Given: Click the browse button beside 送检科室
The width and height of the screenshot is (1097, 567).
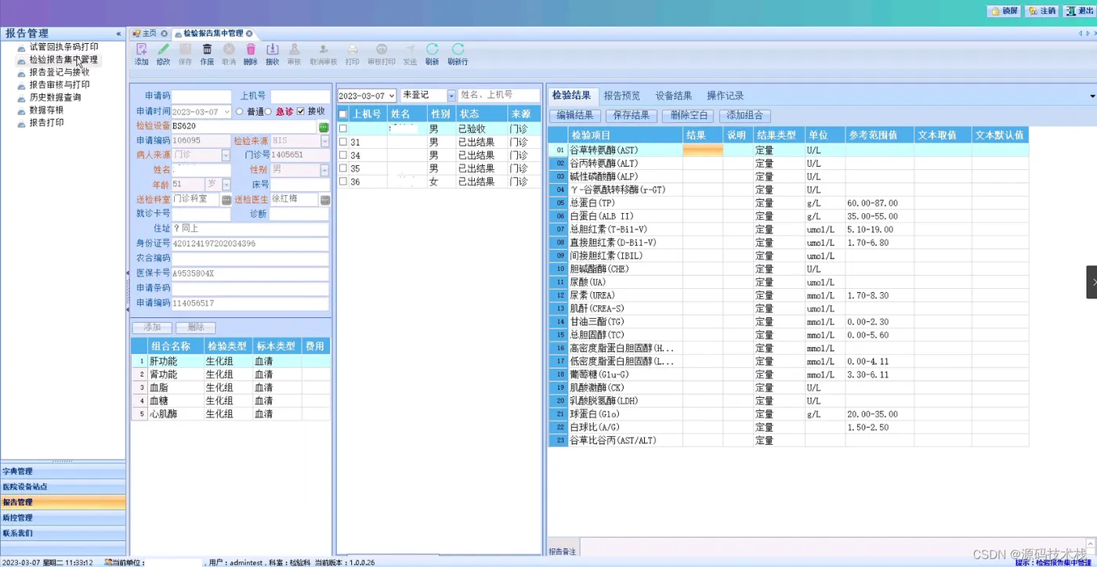Looking at the screenshot, I should pos(226,200).
